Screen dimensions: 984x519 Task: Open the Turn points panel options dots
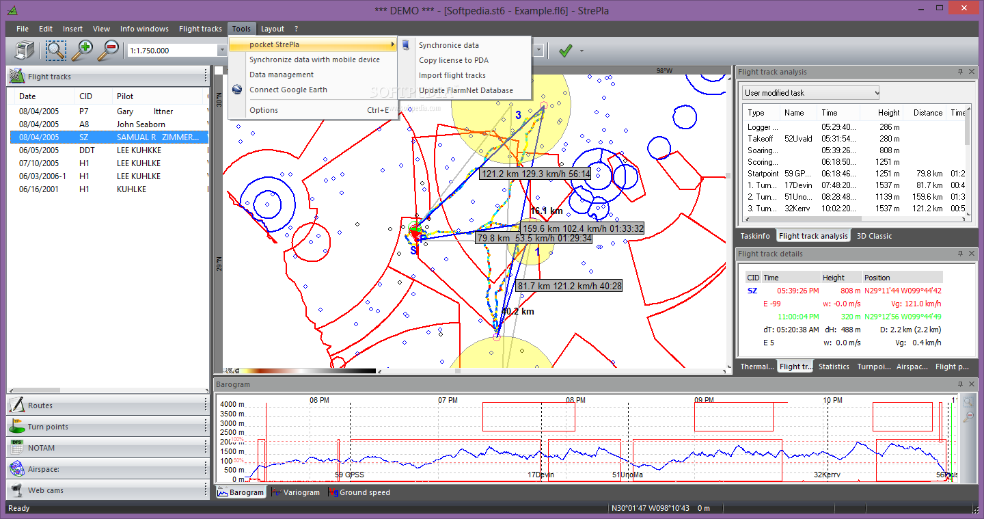tap(205, 427)
